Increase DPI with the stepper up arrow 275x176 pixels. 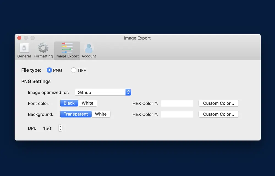click(x=61, y=127)
